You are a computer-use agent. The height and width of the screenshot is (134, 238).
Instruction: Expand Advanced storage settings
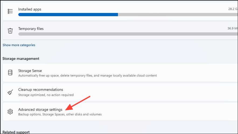120,112
